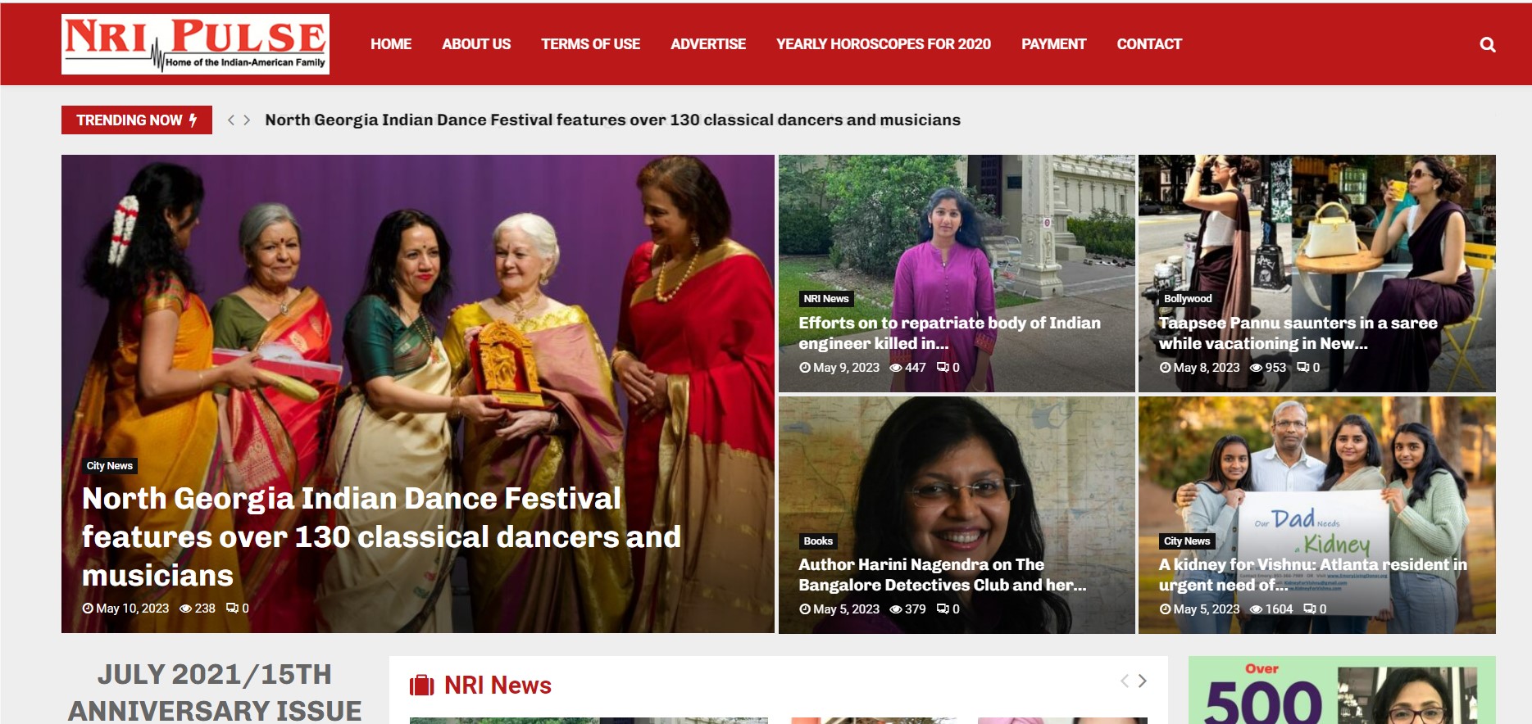Image resolution: width=1532 pixels, height=724 pixels.
Task: Click the NRI Pulse logo
Action: point(195,44)
